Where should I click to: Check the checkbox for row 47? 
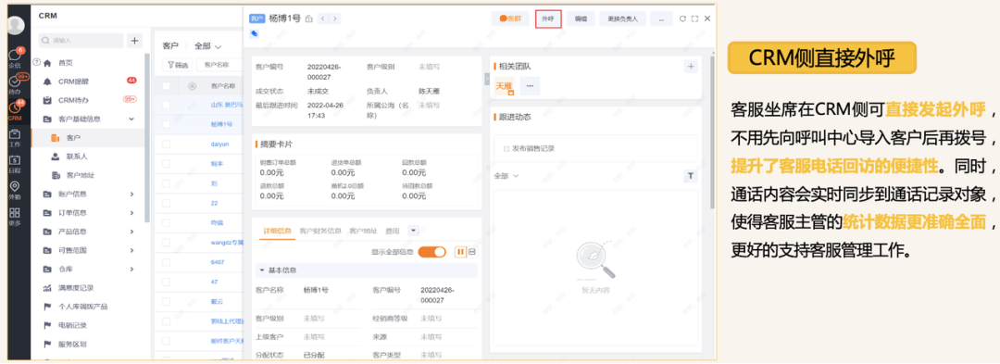(167, 282)
